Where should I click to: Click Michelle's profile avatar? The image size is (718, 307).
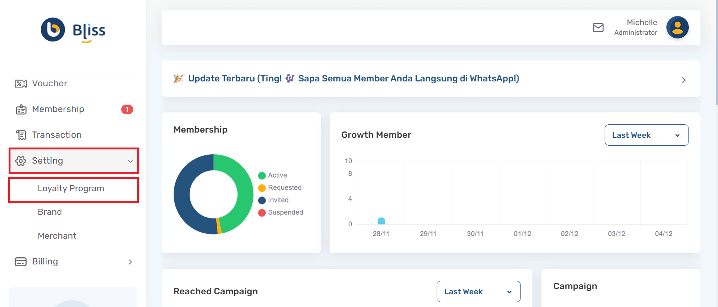click(x=677, y=27)
